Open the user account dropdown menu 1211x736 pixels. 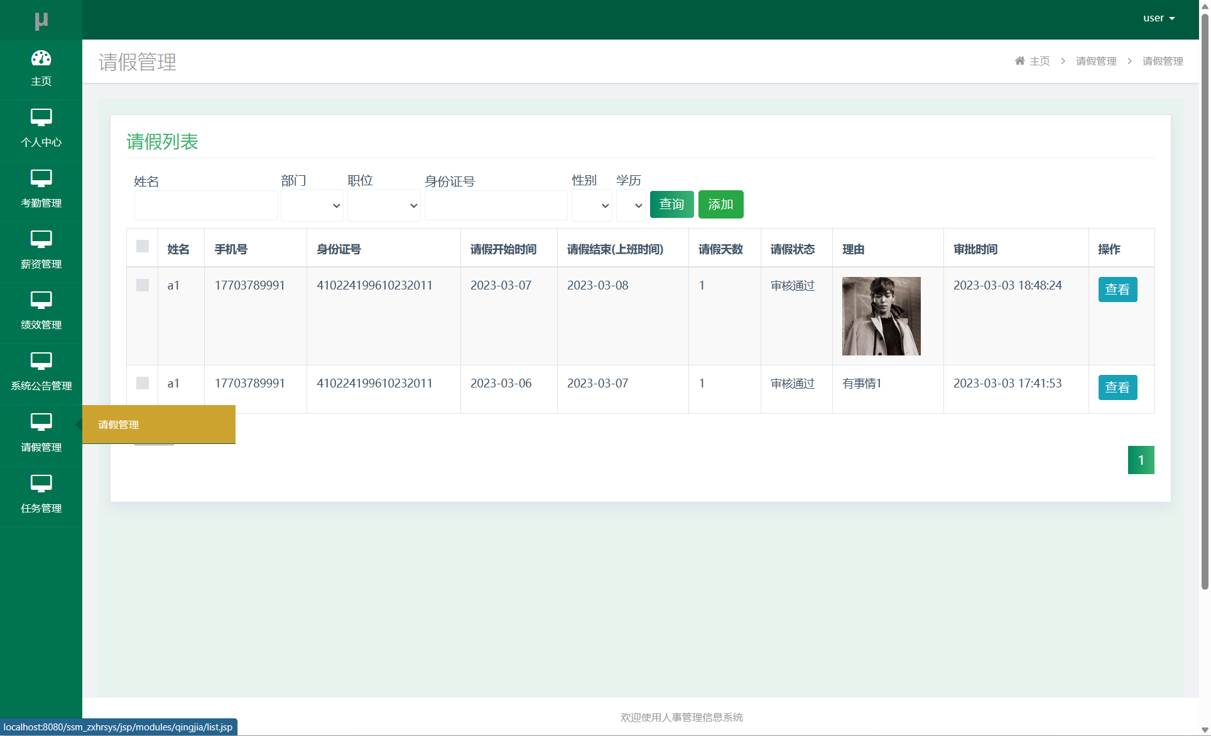tap(1158, 18)
